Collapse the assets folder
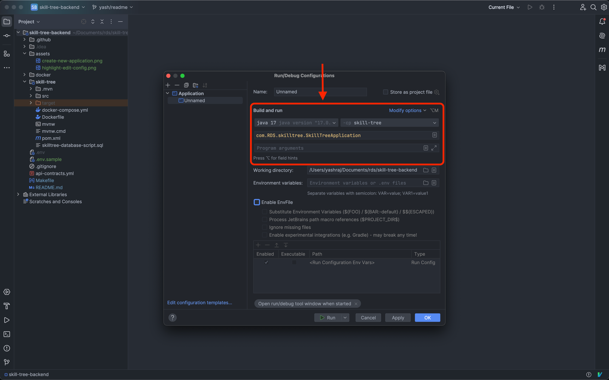This screenshot has height=380, width=609. 25,54
